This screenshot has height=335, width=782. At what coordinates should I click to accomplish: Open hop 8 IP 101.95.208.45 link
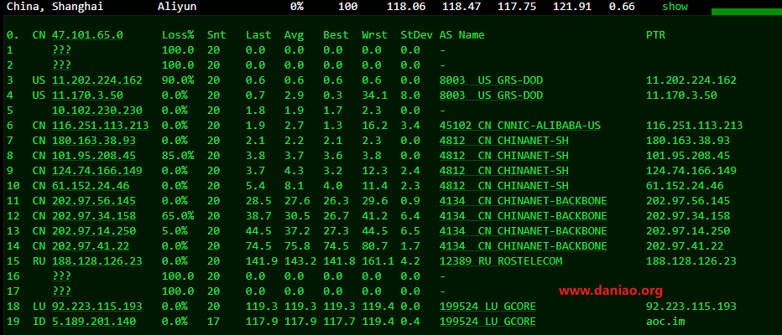94,155
